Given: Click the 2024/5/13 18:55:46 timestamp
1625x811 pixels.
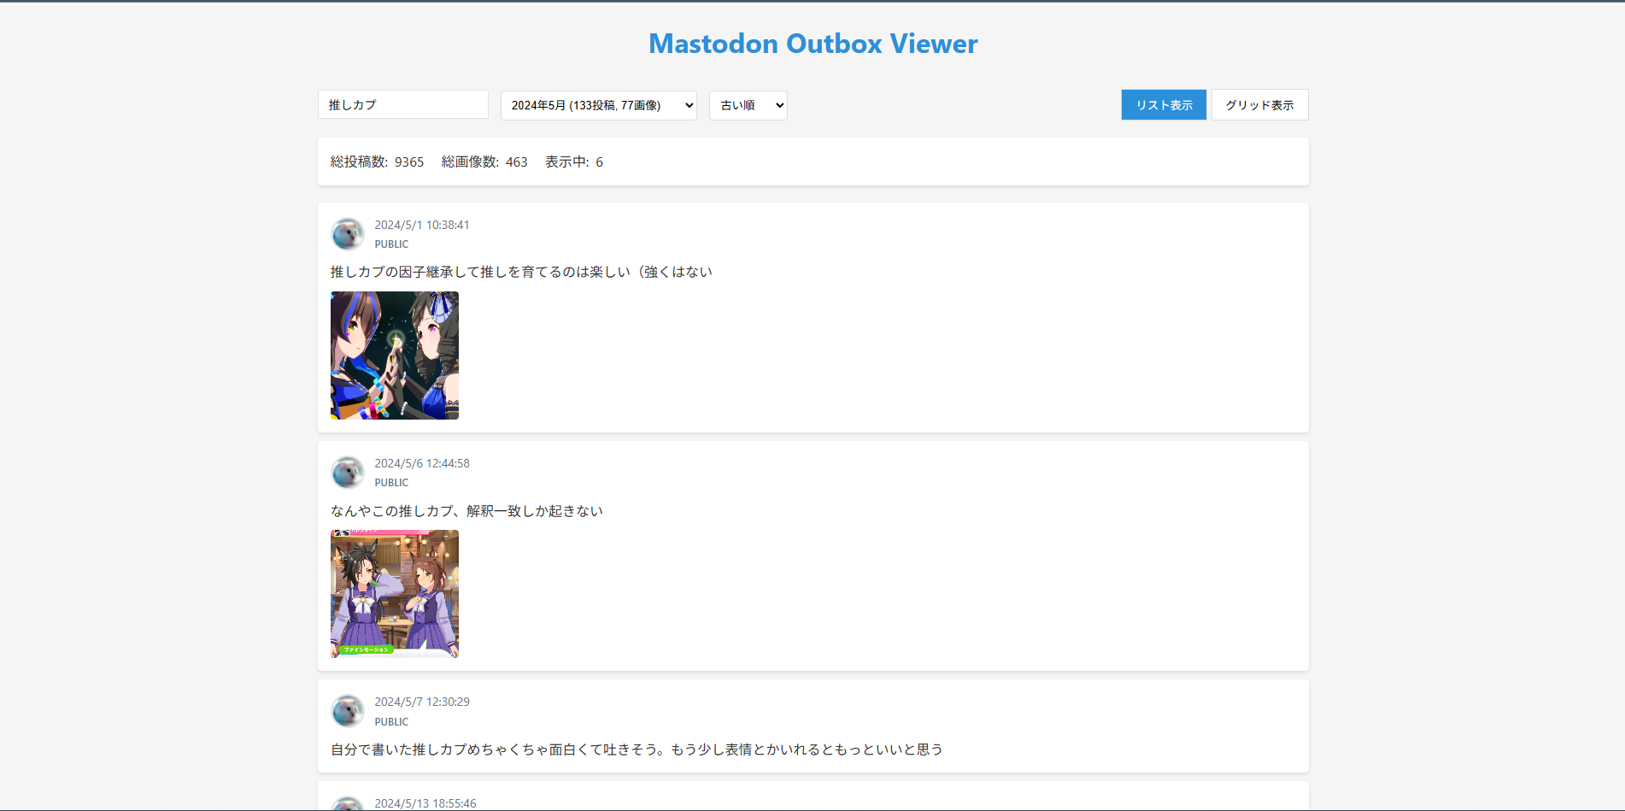Looking at the screenshot, I should [x=425, y=803].
